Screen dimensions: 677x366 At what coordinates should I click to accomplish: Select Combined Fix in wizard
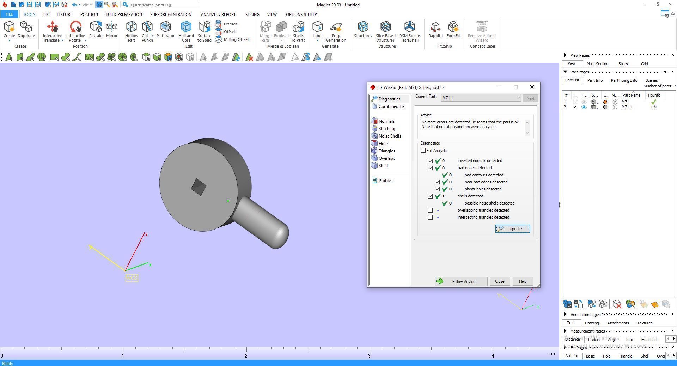click(389, 106)
